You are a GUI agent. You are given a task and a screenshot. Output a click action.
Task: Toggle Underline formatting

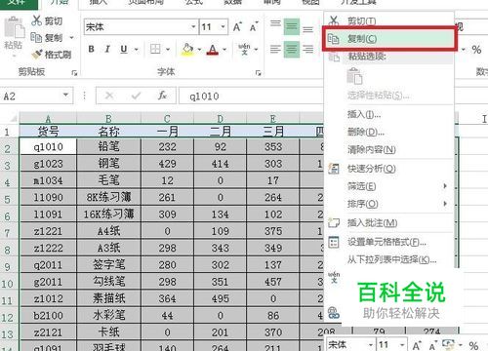pyautogui.click(x=124, y=49)
